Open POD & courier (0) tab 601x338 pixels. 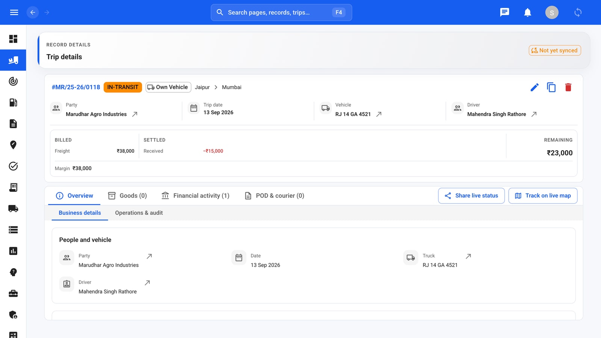pos(274,196)
